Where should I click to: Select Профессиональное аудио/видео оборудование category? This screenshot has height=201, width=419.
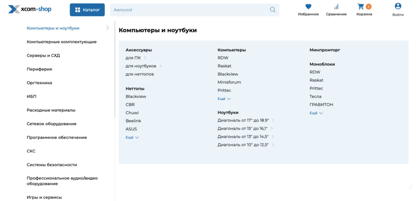pos(62,181)
